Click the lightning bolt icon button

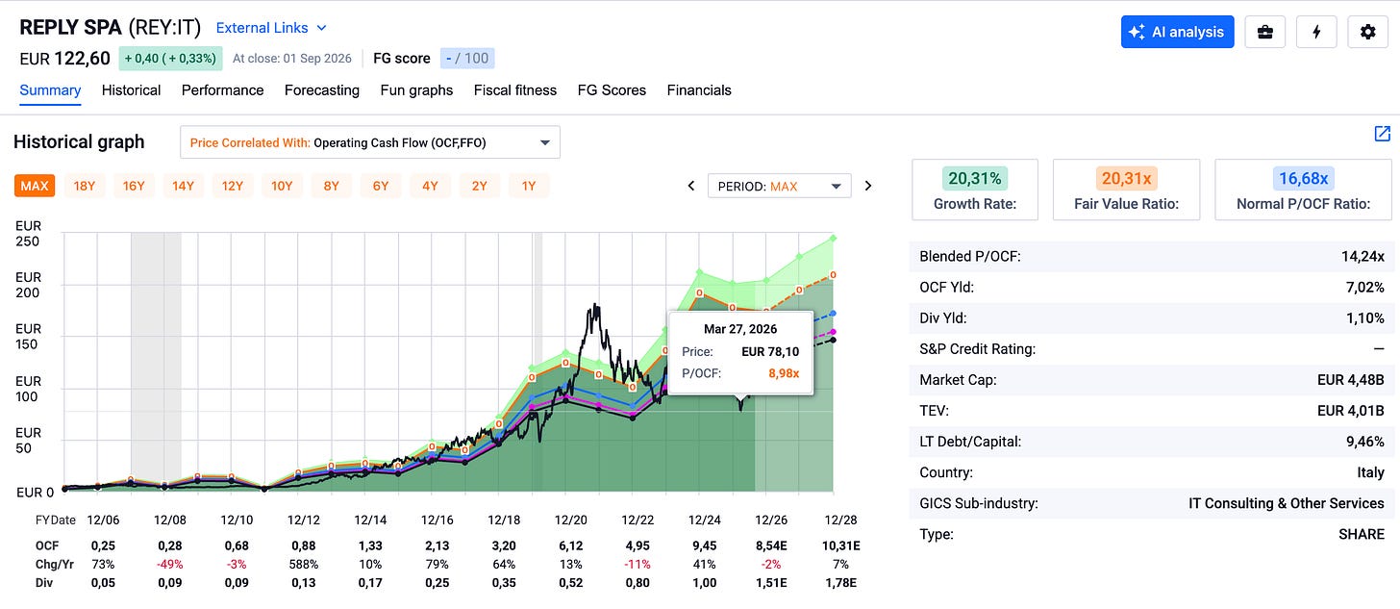click(x=1316, y=32)
